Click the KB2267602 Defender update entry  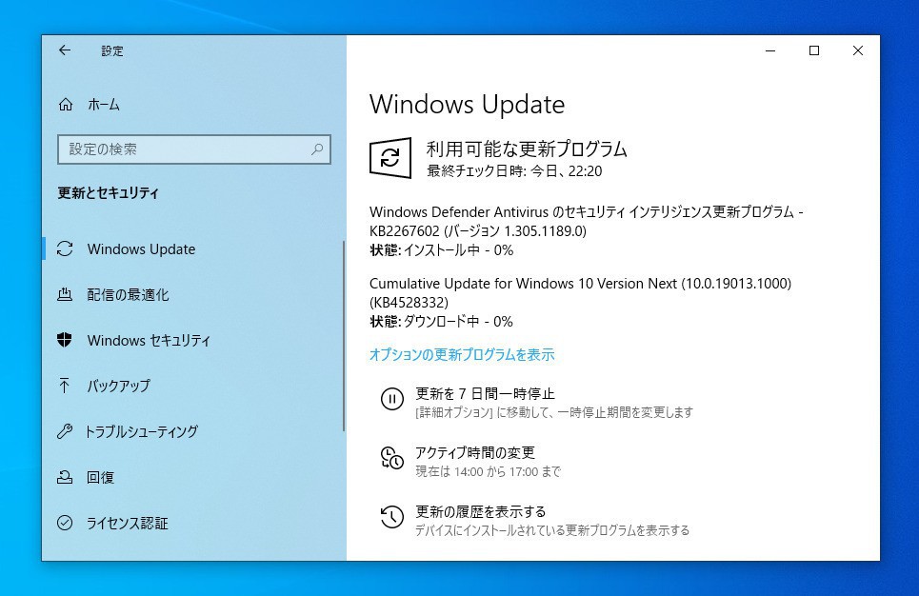coord(586,221)
